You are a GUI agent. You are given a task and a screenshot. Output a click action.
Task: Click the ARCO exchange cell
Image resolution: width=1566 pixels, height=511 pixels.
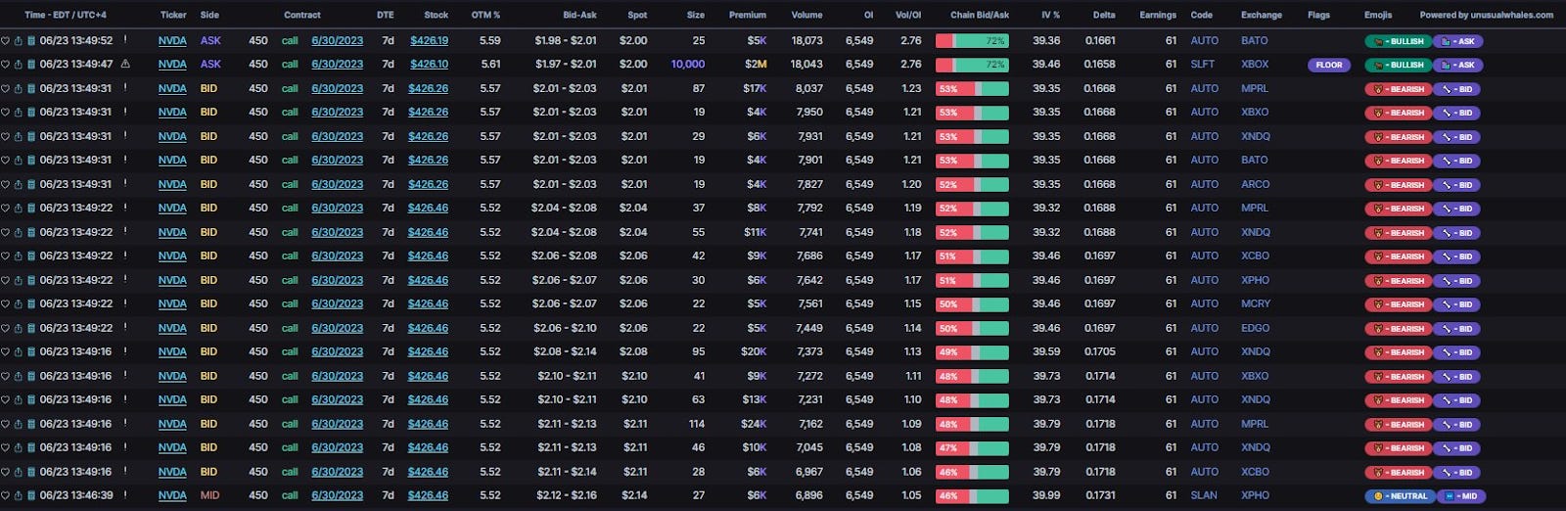click(1256, 185)
